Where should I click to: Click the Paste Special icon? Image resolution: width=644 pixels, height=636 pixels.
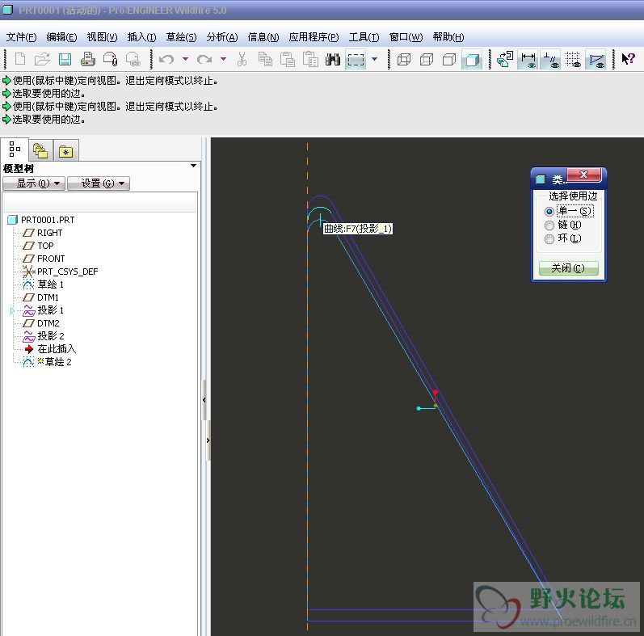pyautogui.click(x=310, y=59)
